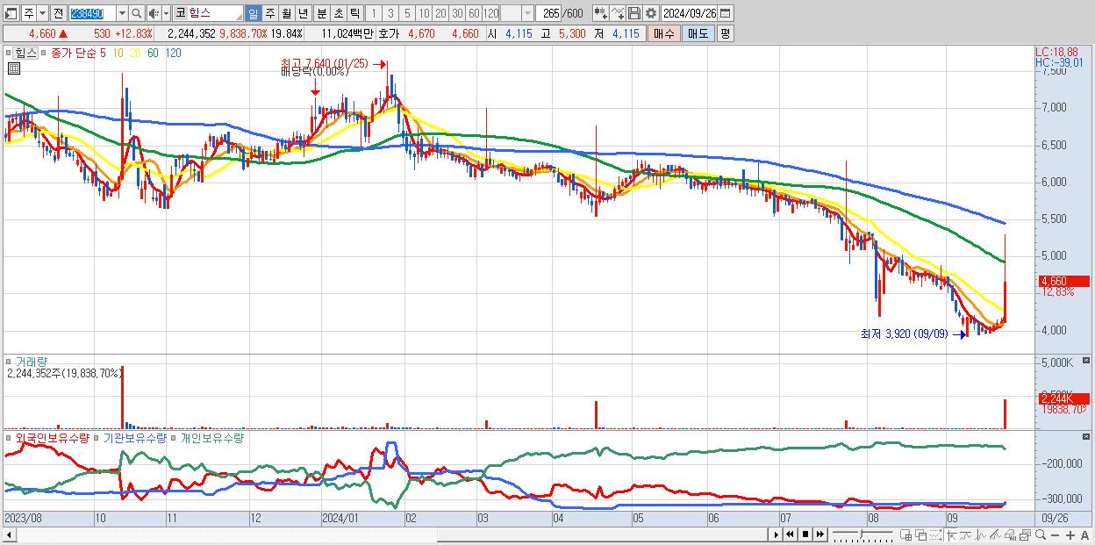Click the 2024/09/26 date field

tap(690, 13)
